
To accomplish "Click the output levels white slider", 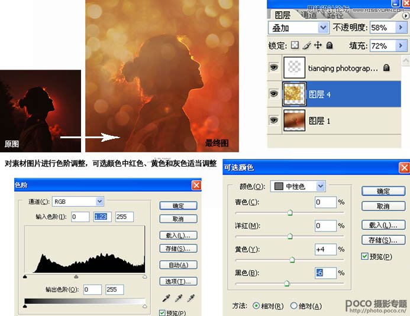I will point(144,307).
